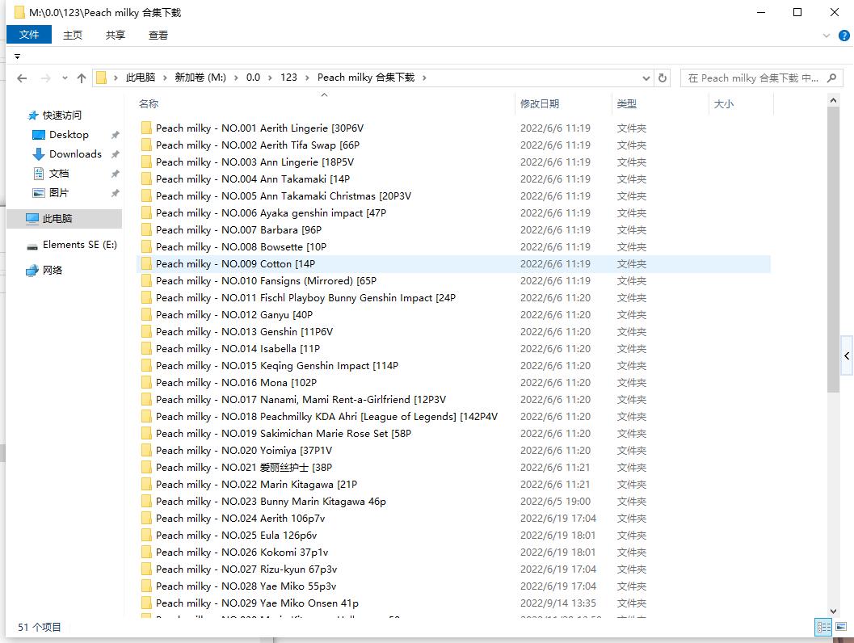Screen dimensions: 854x643
Task: Click folder icon of NO.012 Ganyu
Action: pos(146,315)
